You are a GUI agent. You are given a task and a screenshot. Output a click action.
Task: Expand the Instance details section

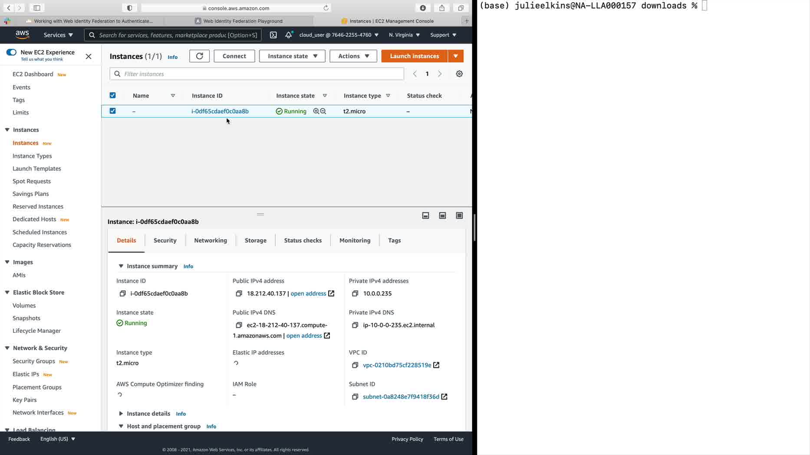(121, 414)
